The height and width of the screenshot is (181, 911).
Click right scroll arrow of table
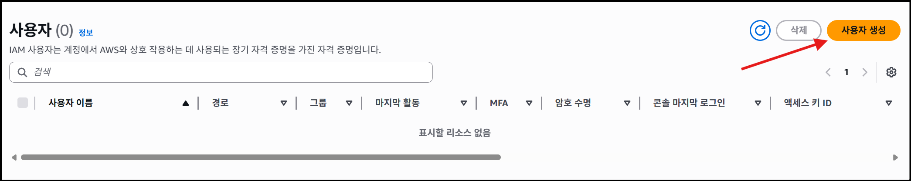click(x=895, y=157)
